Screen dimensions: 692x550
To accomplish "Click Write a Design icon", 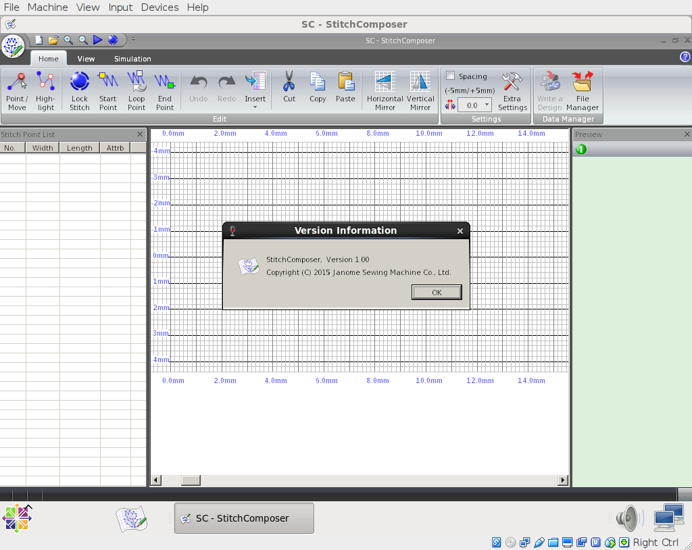I will (550, 81).
